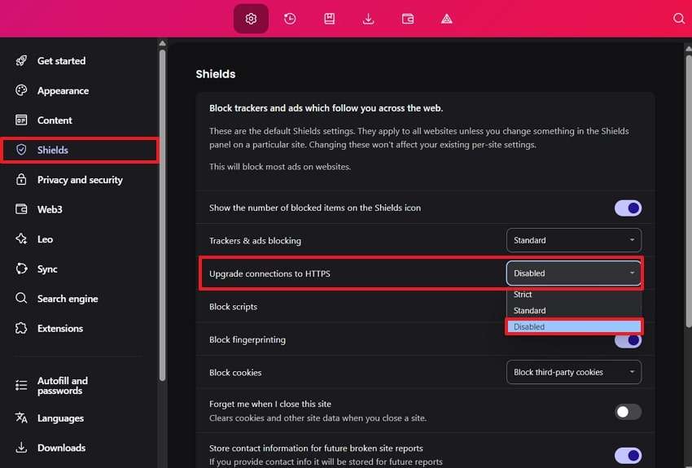Toggle Store contact information for reports
The height and width of the screenshot is (468, 692).
point(628,455)
